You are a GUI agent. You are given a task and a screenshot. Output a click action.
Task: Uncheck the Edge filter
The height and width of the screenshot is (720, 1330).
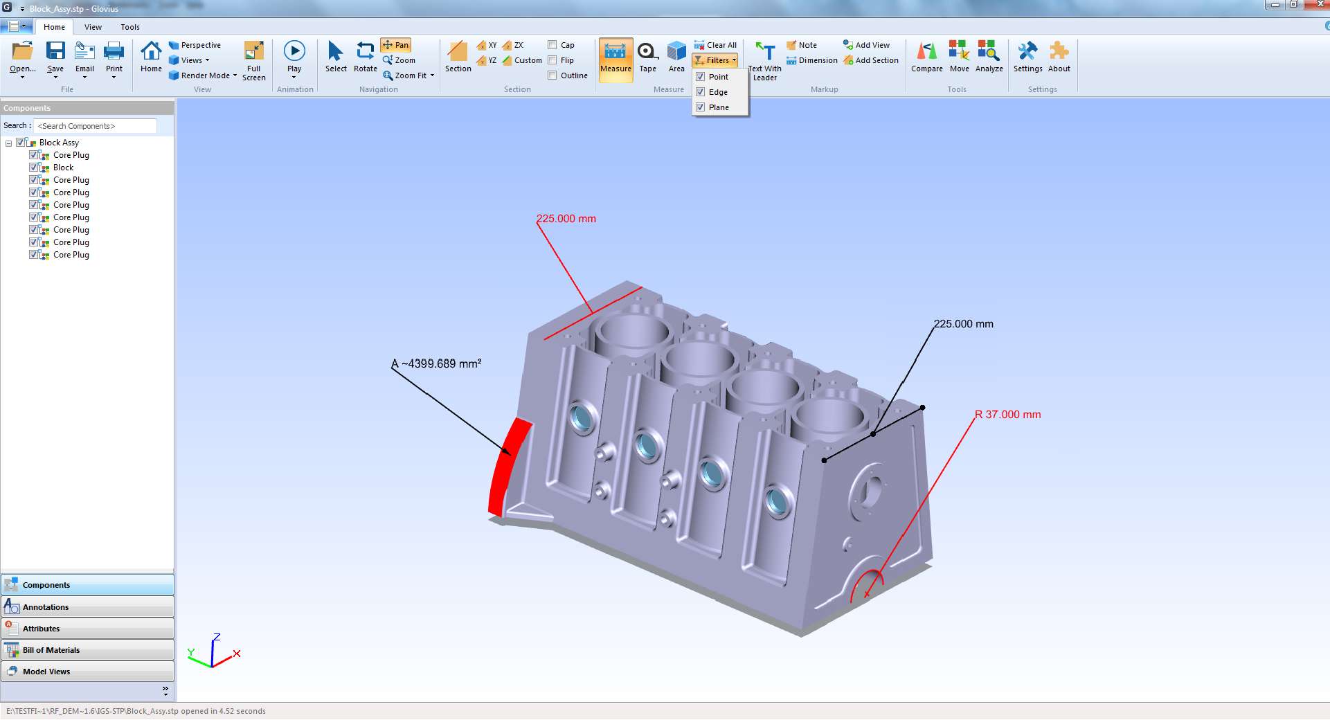coord(701,92)
